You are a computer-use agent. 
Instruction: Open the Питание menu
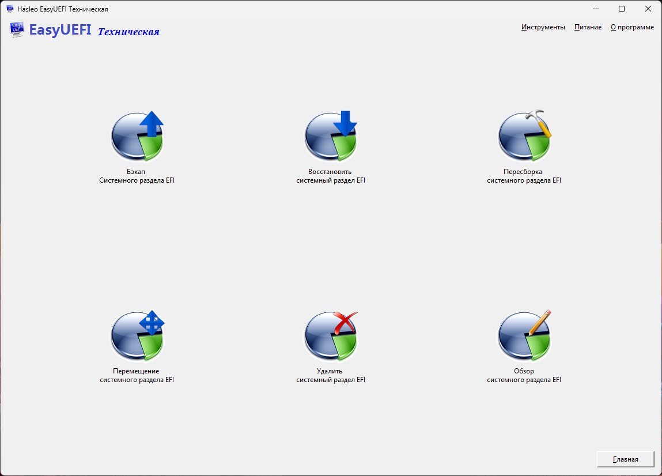[x=588, y=27]
